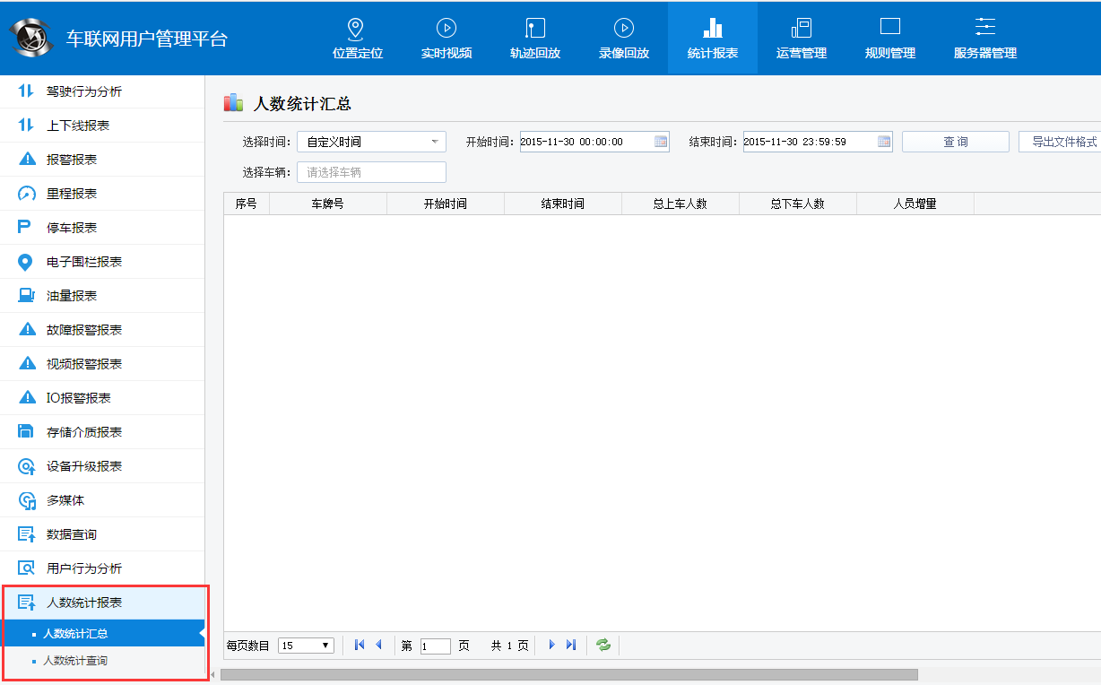1101x685 pixels.
Task: Open 报警报表 alarm report in sidebar
Action: (72, 160)
